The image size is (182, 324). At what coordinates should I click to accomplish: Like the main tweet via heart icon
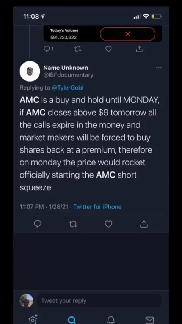tap(108, 224)
